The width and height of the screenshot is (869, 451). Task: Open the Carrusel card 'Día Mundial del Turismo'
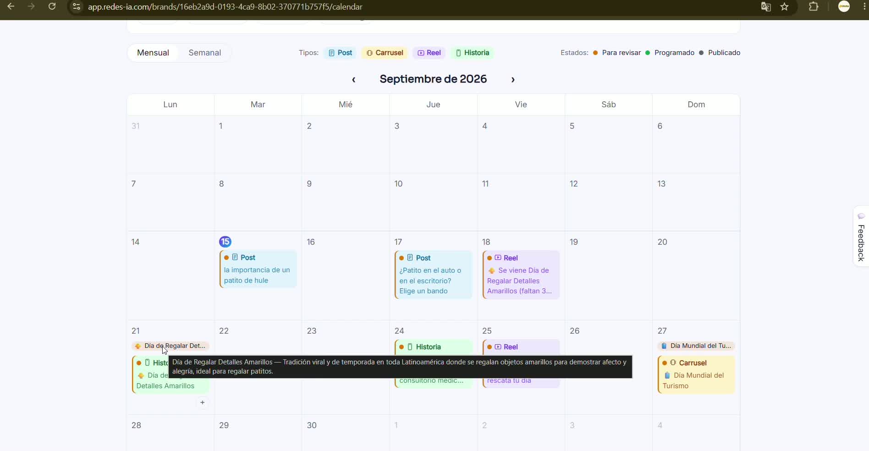coord(696,374)
